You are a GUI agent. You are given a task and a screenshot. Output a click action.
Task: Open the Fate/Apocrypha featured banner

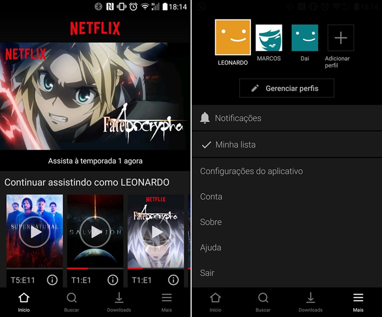95,96
